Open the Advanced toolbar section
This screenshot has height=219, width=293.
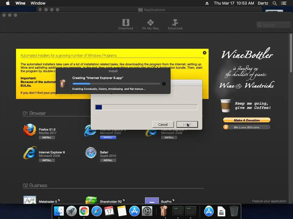[x=175, y=25]
